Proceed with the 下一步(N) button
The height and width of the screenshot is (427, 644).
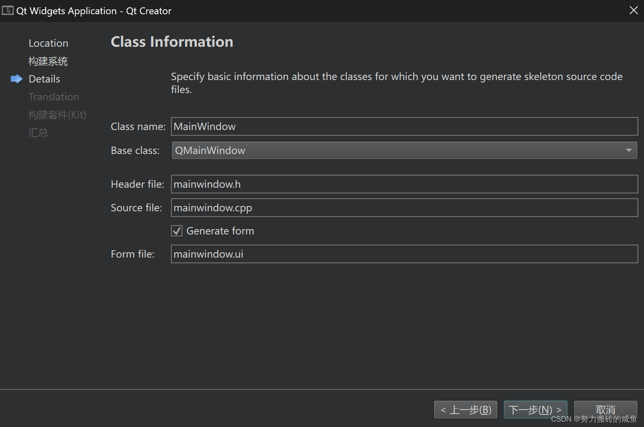pyautogui.click(x=535, y=410)
